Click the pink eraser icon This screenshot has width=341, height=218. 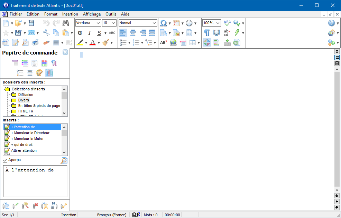pos(46,42)
